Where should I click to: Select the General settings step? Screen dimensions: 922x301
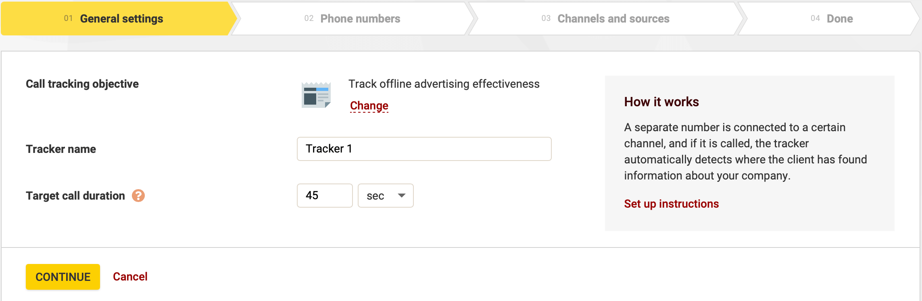121,18
